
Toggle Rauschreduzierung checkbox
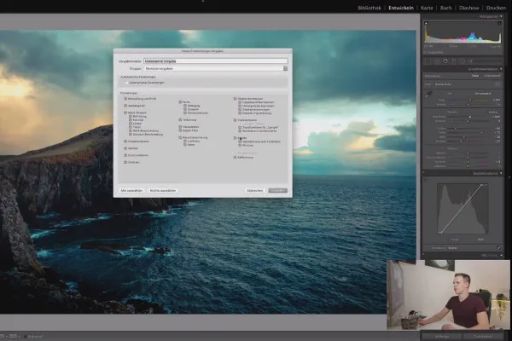tap(180, 138)
